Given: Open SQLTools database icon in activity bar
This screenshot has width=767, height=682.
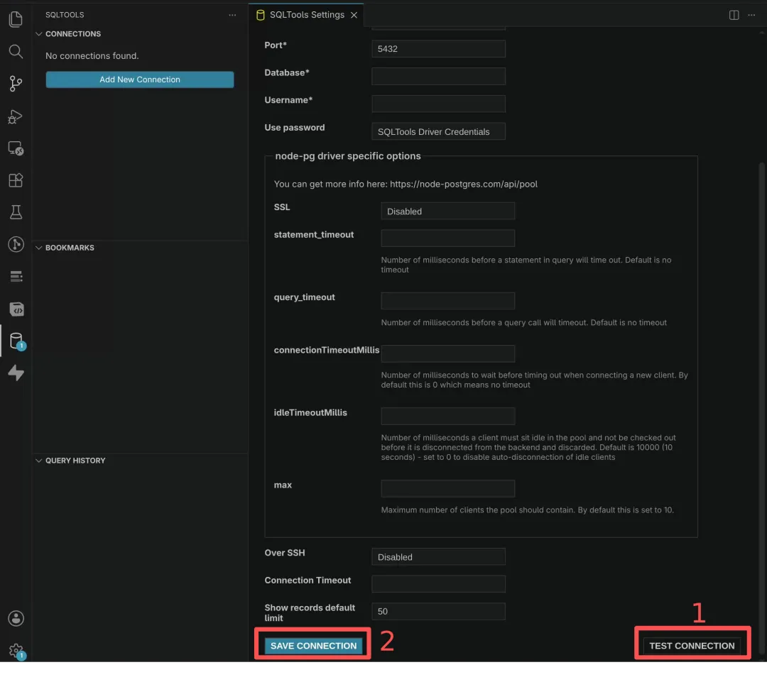Looking at the screenshot, I should 16,341.
